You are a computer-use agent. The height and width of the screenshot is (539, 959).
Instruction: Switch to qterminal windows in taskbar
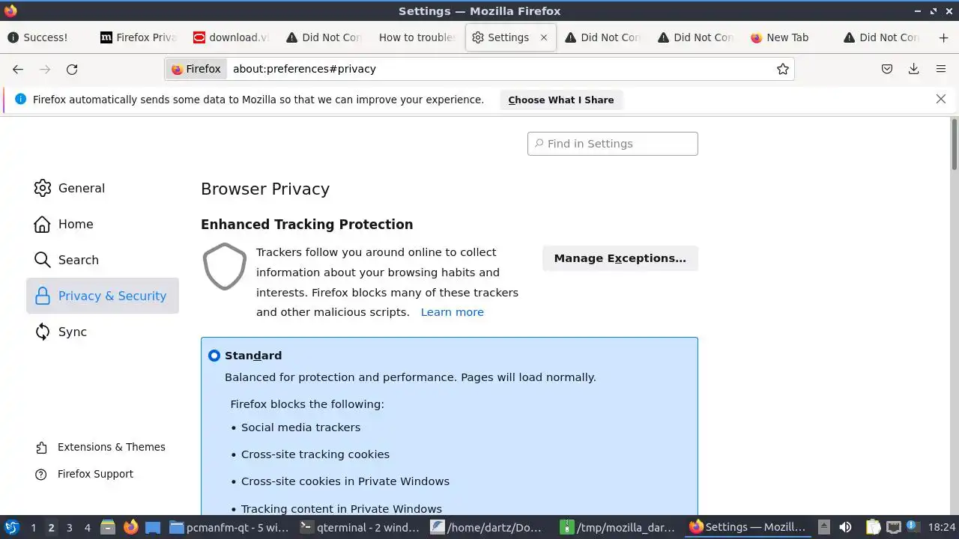point(360,527)
